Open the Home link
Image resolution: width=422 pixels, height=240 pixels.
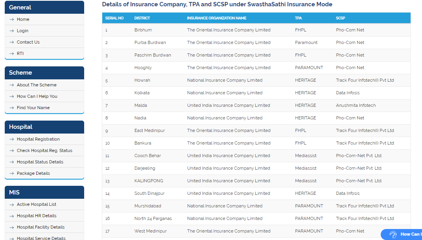[x=23, y=19]
